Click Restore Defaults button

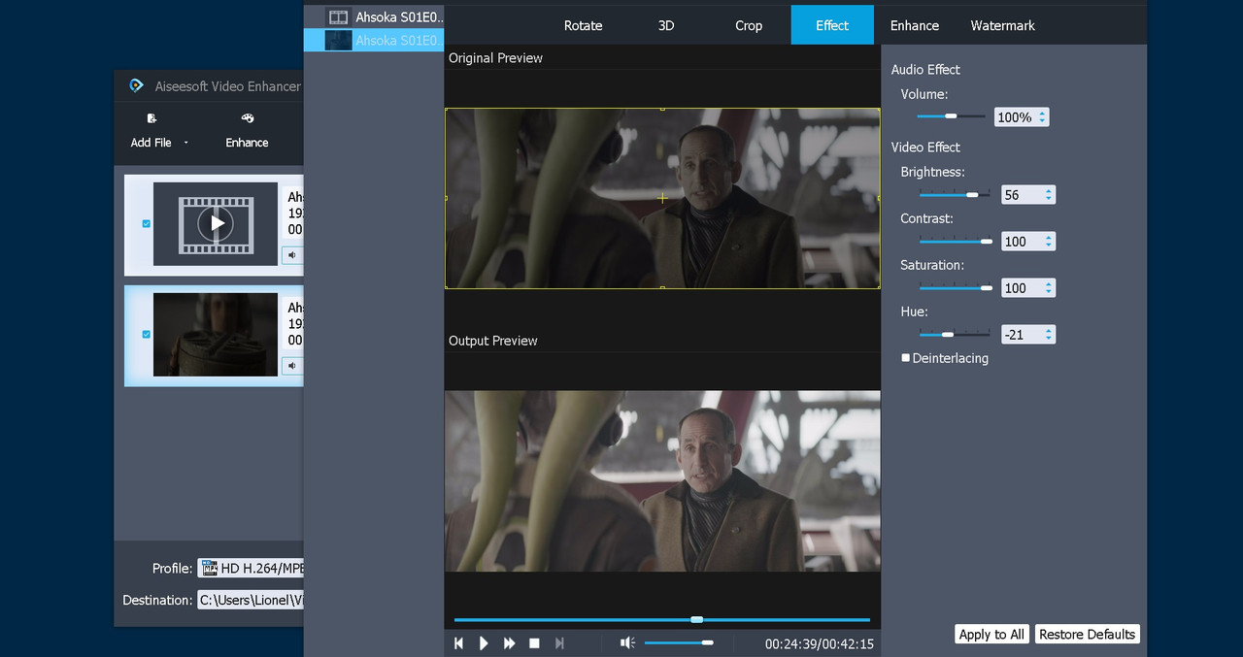[x=1087, y=634]
